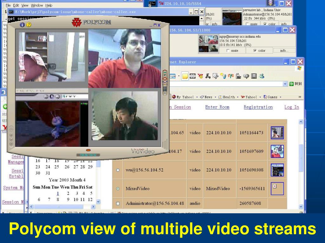Toggle color checkbox for pervasive lab stream
Viewport: 325px width, 243px height.
(265, 24)
